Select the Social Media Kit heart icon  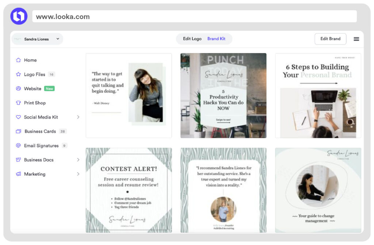click(18, 117)
